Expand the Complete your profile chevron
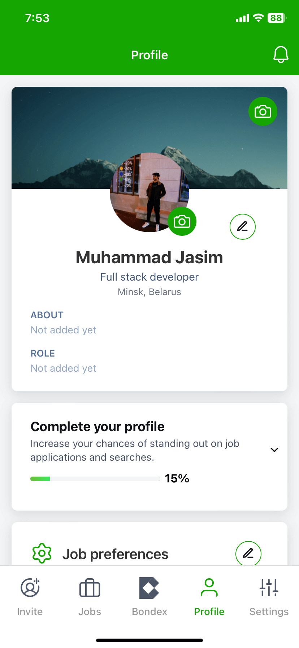This screenshot has width=299, height=648. [274, 450]
